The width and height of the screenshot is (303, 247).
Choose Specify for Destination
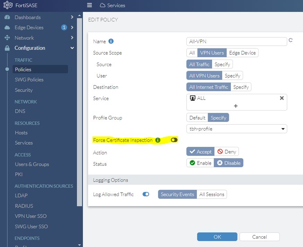pos(241,87)
